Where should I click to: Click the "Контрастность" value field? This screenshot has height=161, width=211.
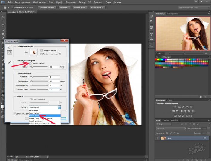[54, 85]
